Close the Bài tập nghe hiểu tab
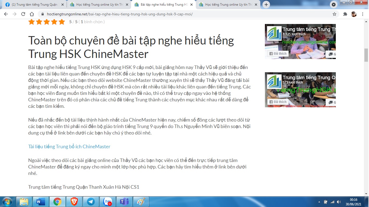Viewport: 369px width, 207px height. click(x=192, y=5)
